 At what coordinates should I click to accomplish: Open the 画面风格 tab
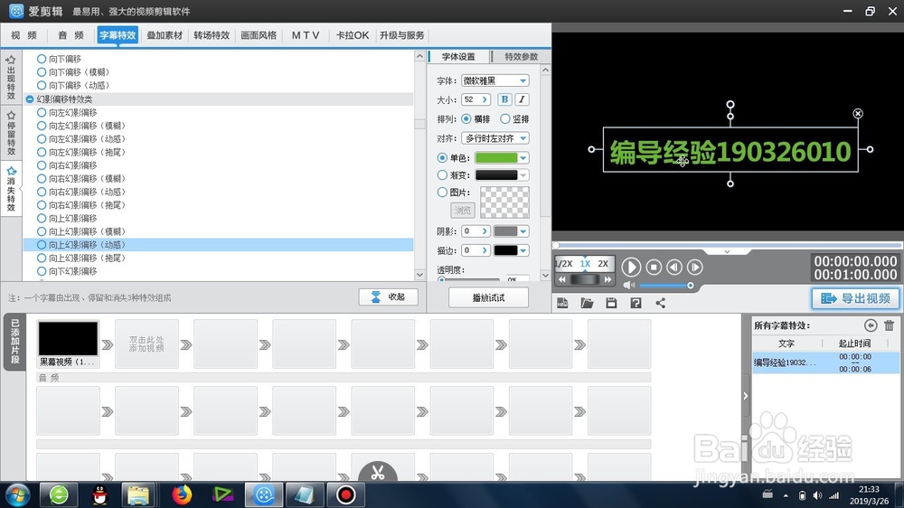coord(259,35)
